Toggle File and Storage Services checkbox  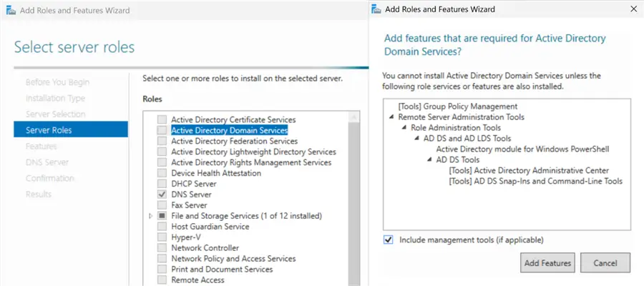[162, 216]
